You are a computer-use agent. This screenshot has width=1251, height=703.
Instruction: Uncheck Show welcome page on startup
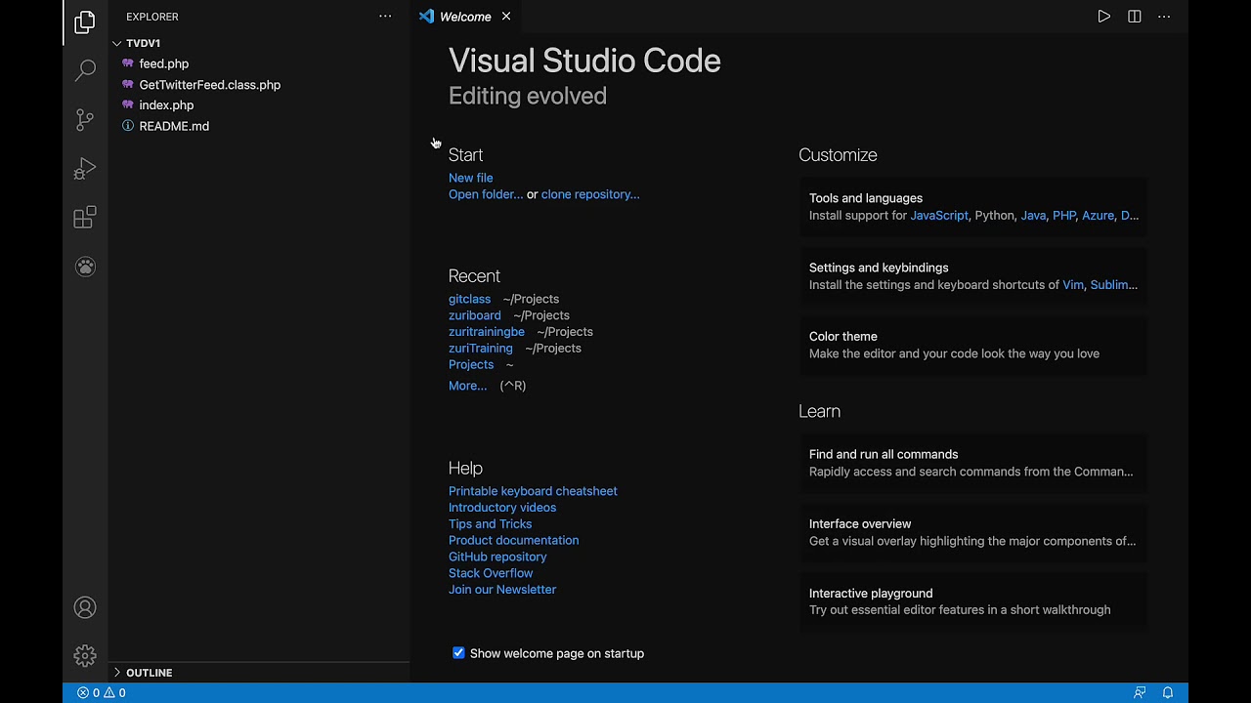click(x=458, y=653)
